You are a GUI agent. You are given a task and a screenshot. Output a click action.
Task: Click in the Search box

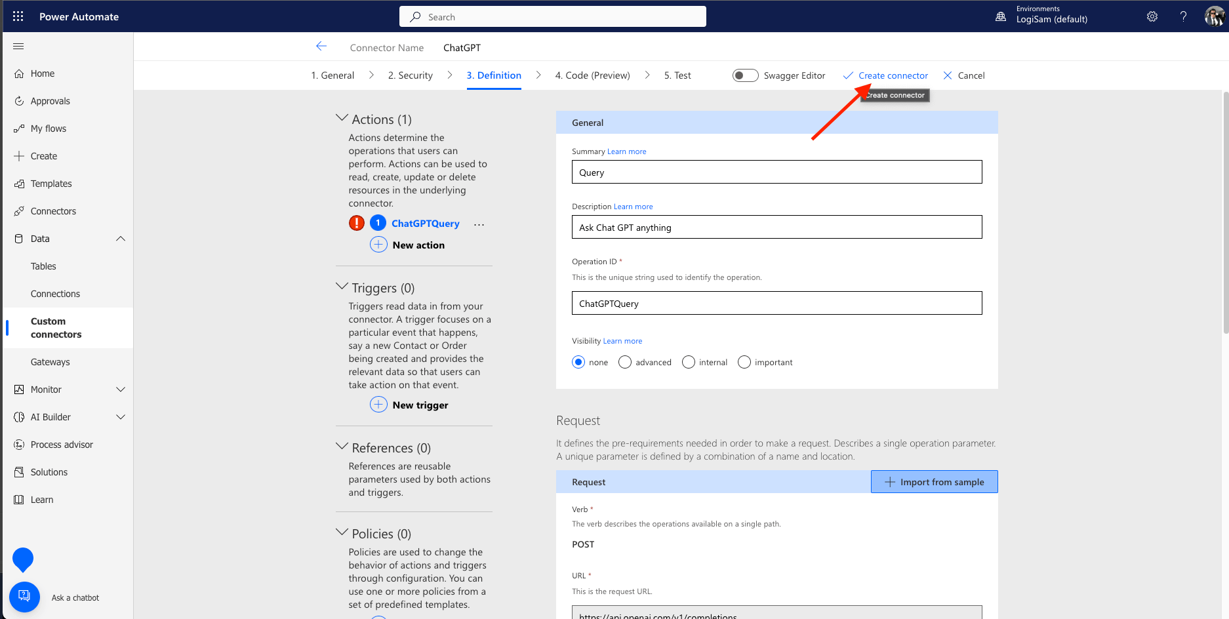553,16
